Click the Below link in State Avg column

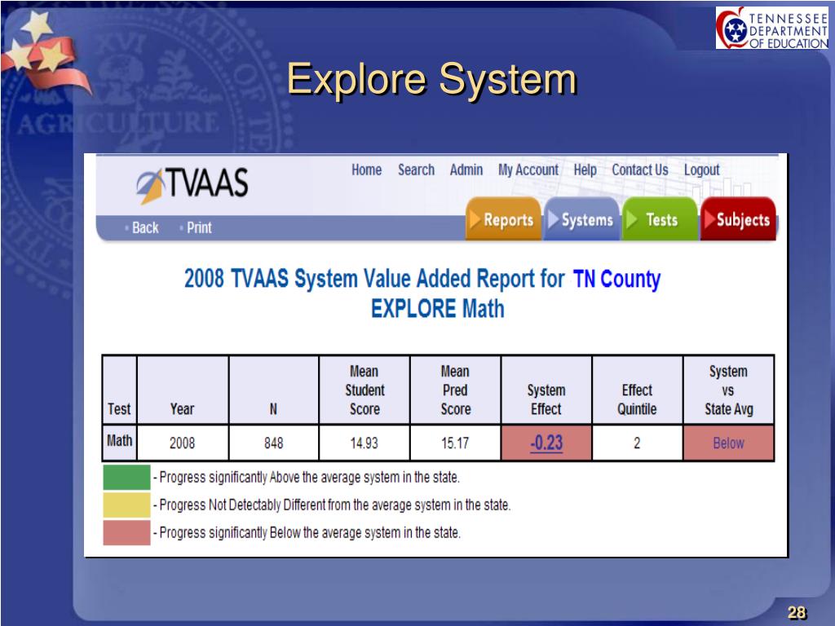pos(728,443)
